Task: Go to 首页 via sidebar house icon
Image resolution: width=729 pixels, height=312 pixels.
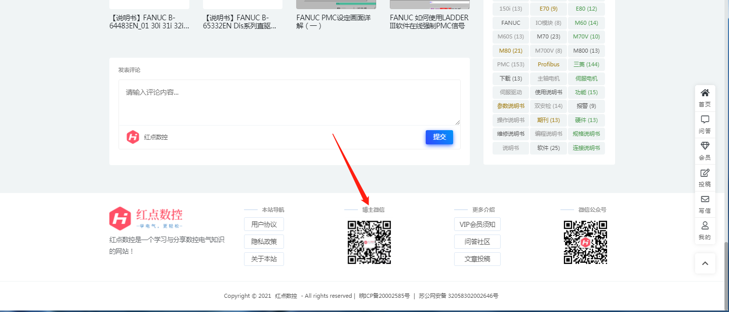Action: (x=705, y=98)
